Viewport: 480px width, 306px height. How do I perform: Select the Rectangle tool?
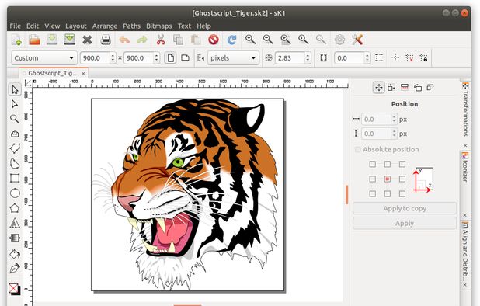click(15, 178)
